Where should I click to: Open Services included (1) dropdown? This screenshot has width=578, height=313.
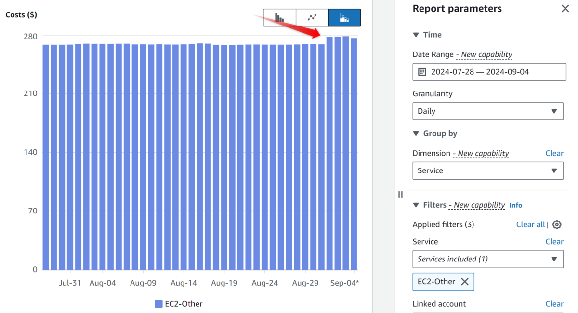(488, 259)
